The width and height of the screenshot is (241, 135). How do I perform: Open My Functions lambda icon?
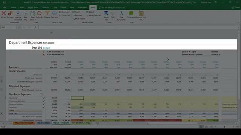pyautogui.click(x=122, y=13)
